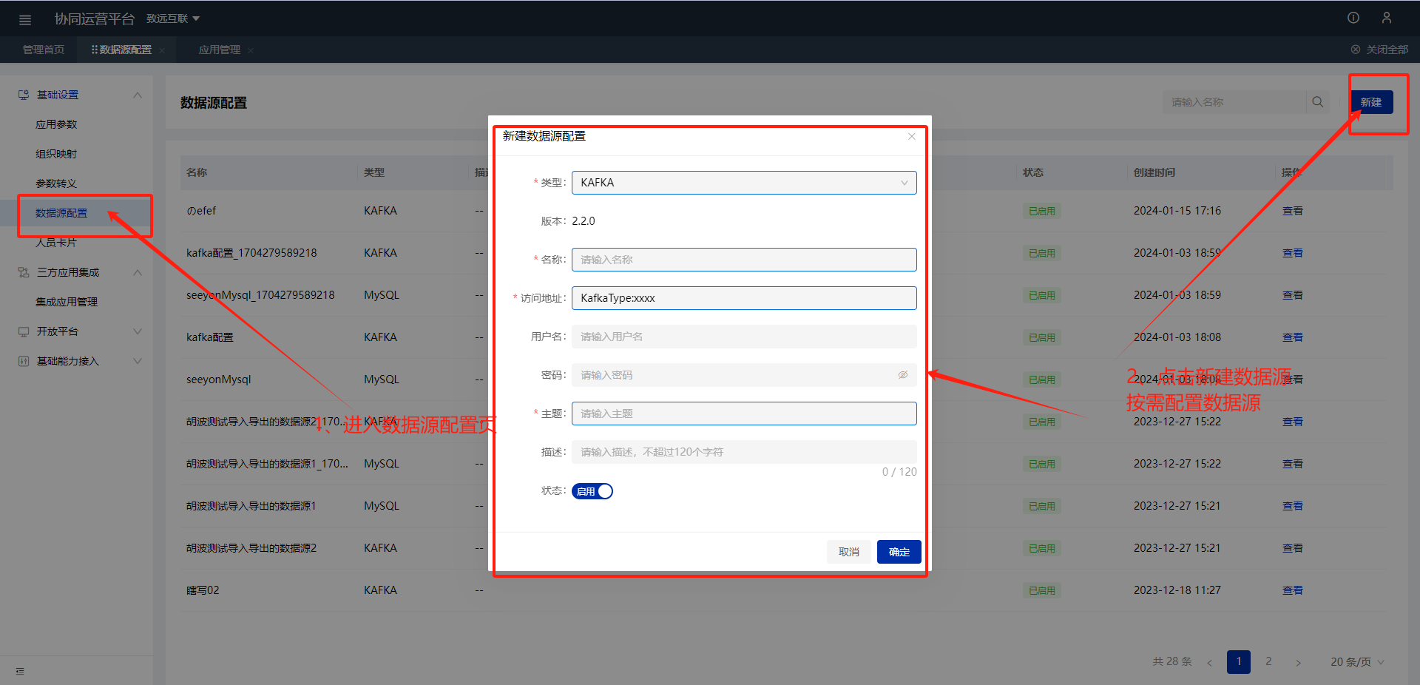Close the 数据源配置 tab
The width and height of the screenshot is (1420, 685).
pos(162,50)
